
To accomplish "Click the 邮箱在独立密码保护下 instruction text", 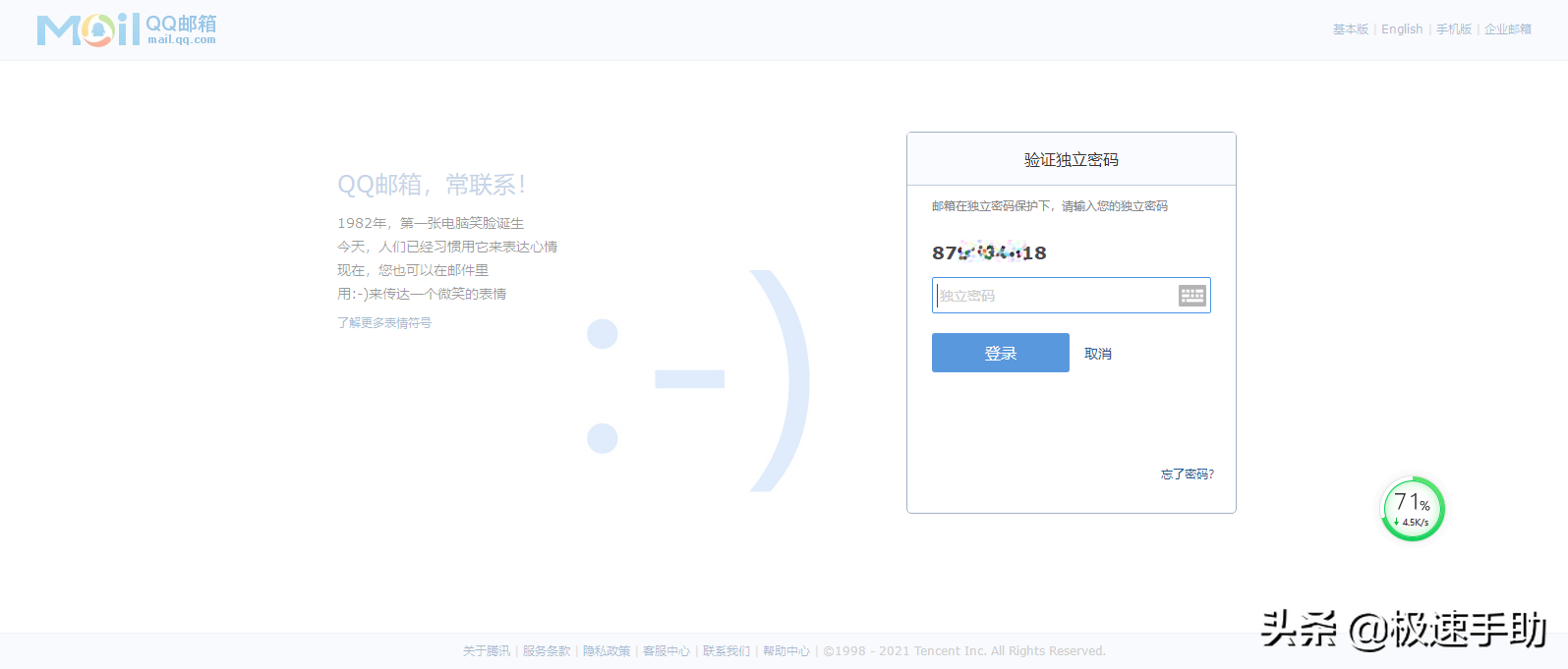I will coord(1050,206).
